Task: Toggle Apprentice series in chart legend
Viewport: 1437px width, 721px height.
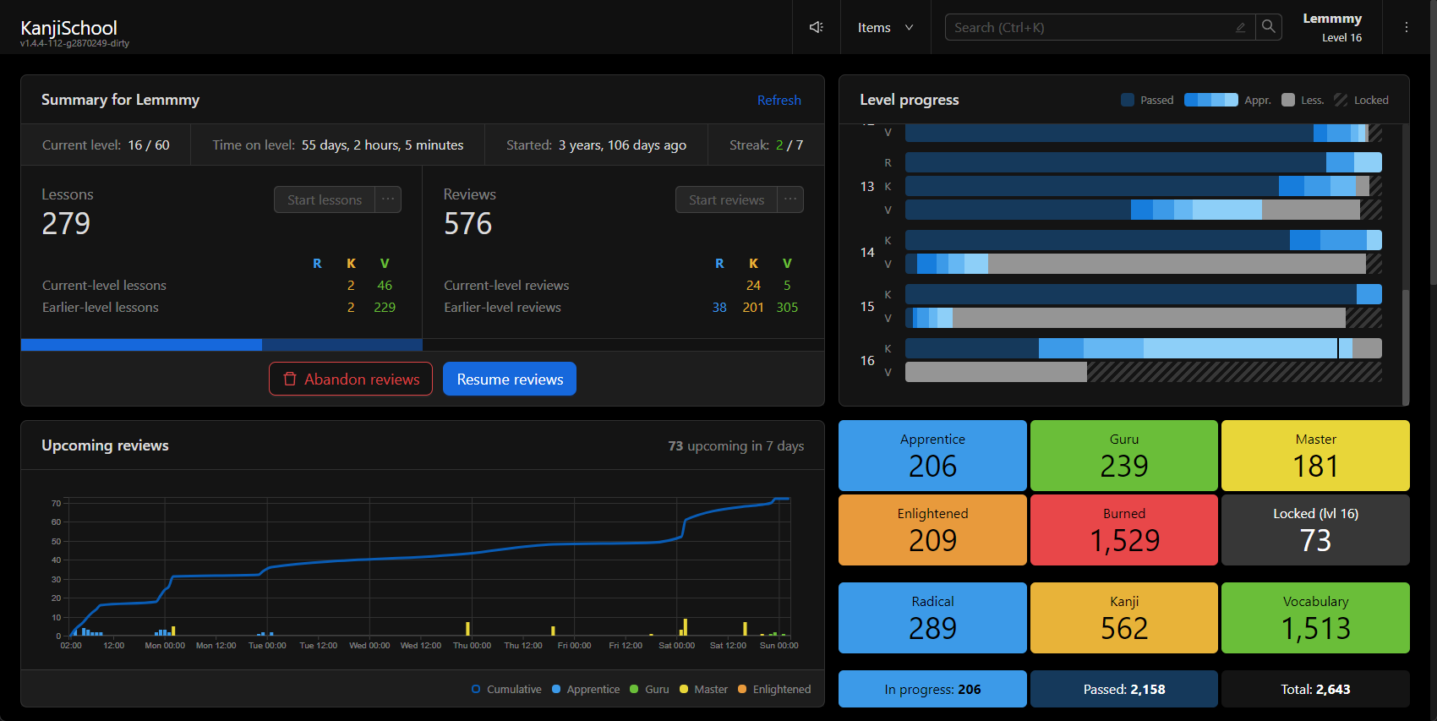Action: (x=586, y=689)
